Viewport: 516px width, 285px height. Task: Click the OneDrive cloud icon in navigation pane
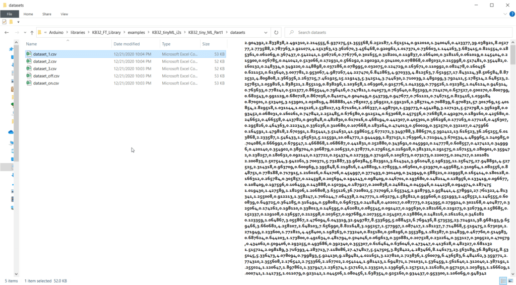tap(11, 132)
